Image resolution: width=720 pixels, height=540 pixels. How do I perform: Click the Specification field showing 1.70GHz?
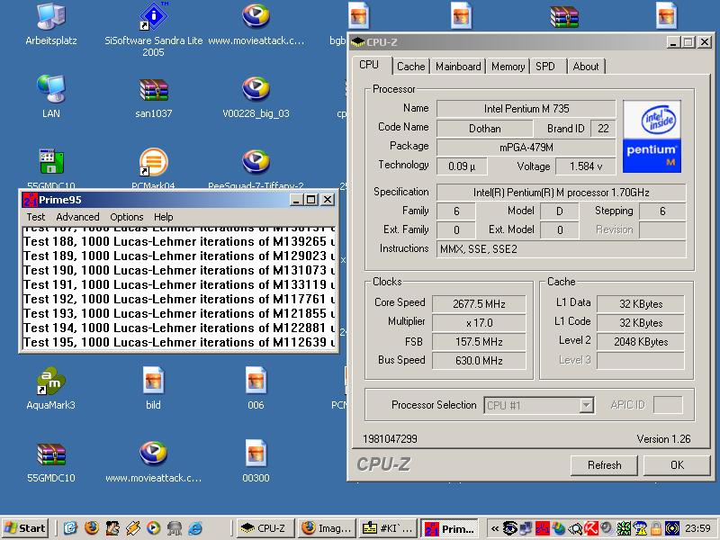point(561,193)
